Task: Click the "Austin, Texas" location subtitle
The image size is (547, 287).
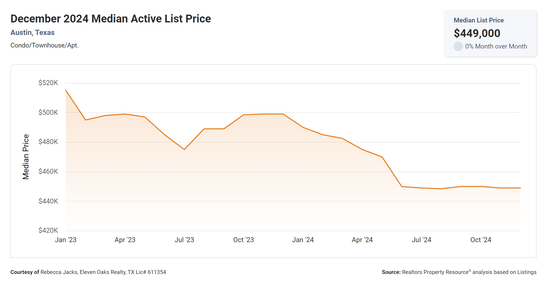Action: click(32, 33)
